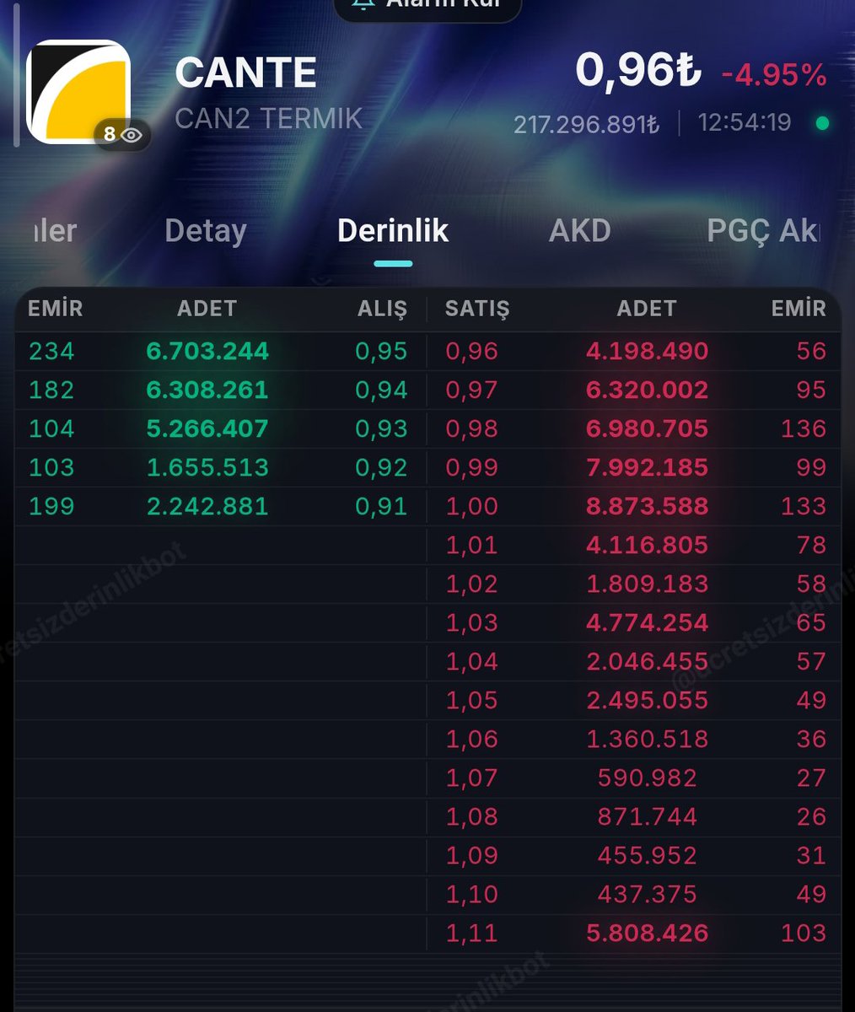The height and width of the screenshot is (1012, 855).
Task: Tap bid price 0,93
Action: pyautogui.click(x=381, y=428)
